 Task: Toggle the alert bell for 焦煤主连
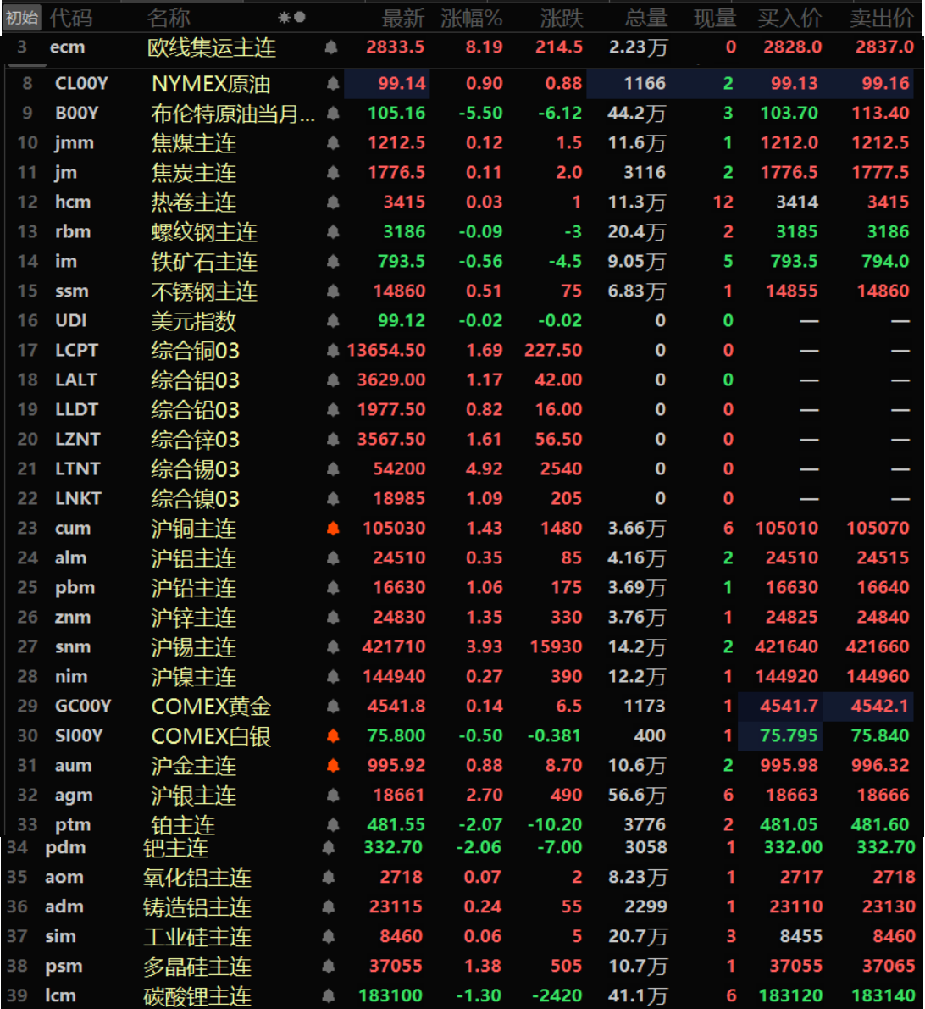[333, 143]
